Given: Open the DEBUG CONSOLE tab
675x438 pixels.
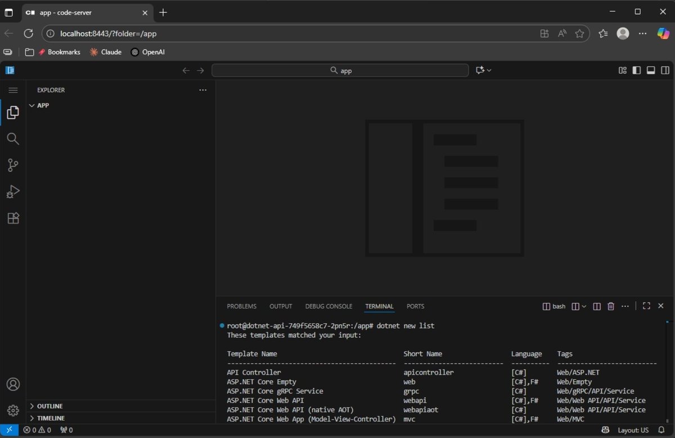Looking at the screenshot, I should (x=328, y=306).
